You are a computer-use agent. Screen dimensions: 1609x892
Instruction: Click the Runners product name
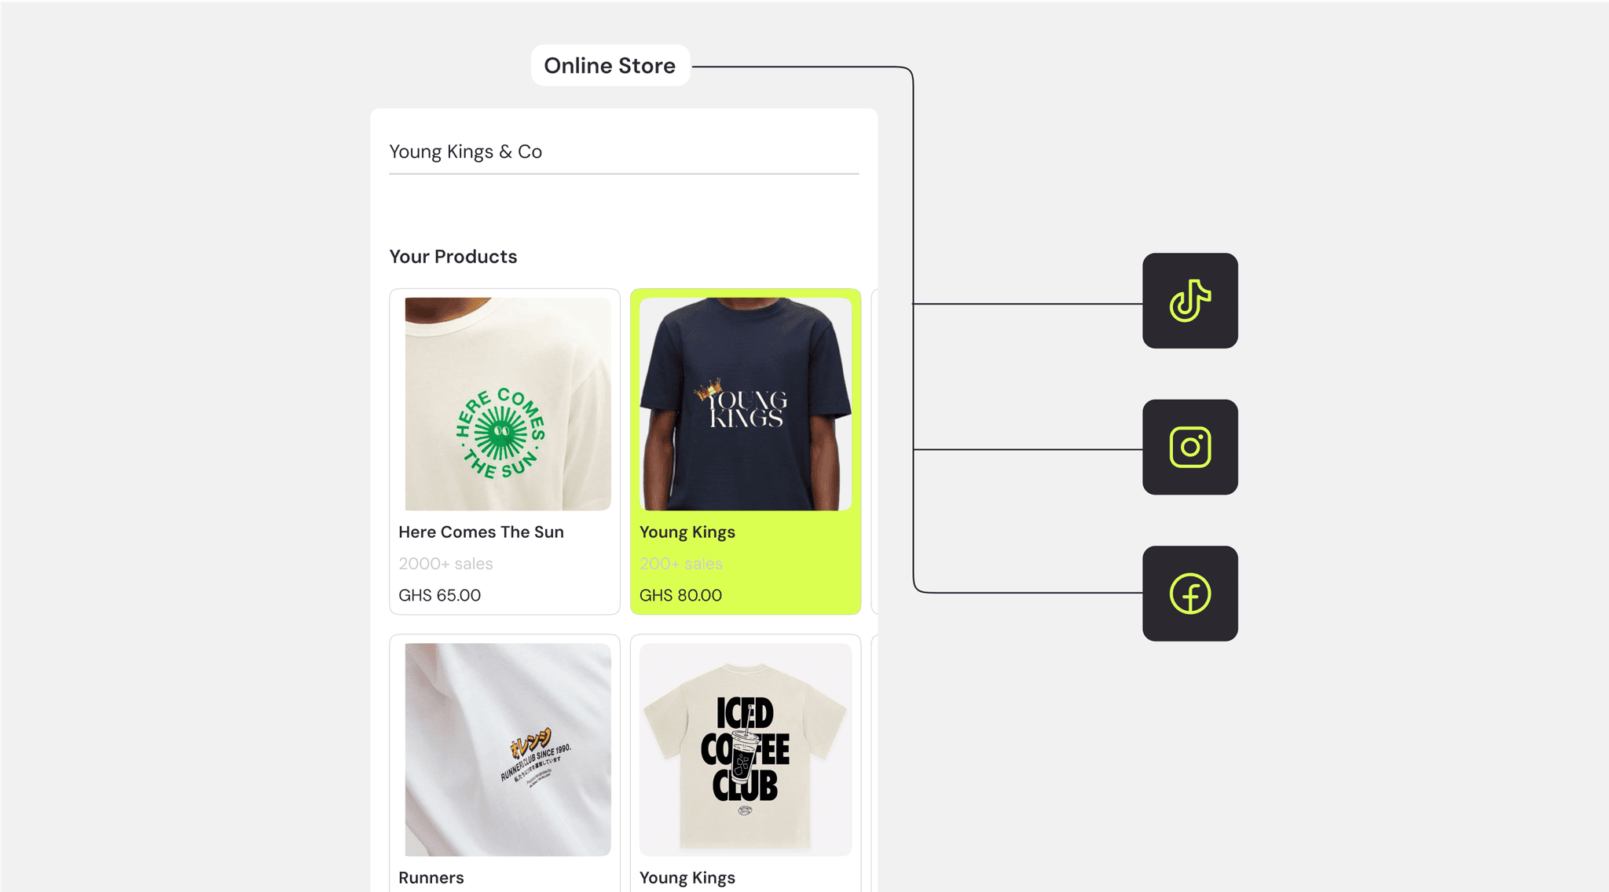[x=431, y=878]
